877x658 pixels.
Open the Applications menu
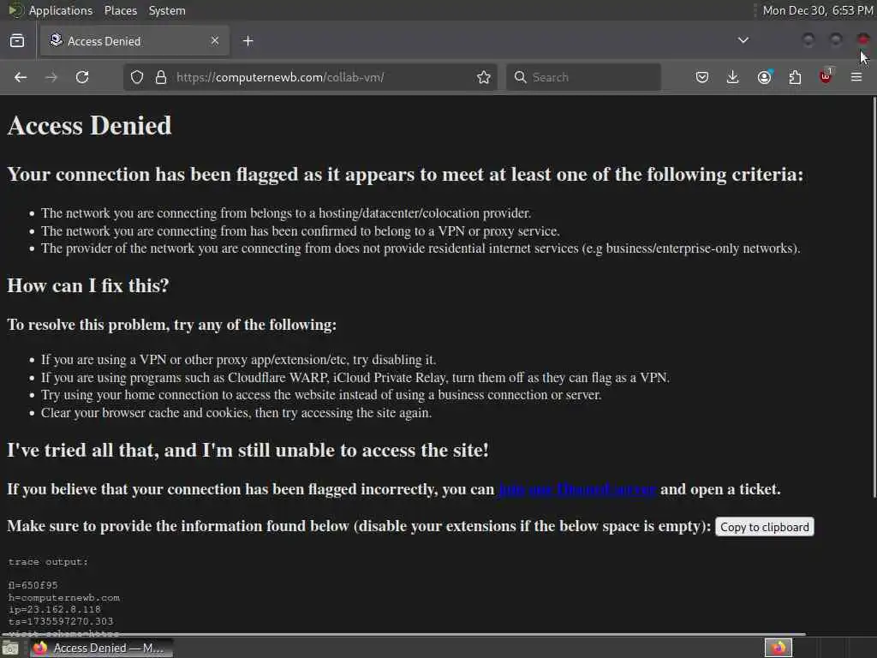pos(61,10)
